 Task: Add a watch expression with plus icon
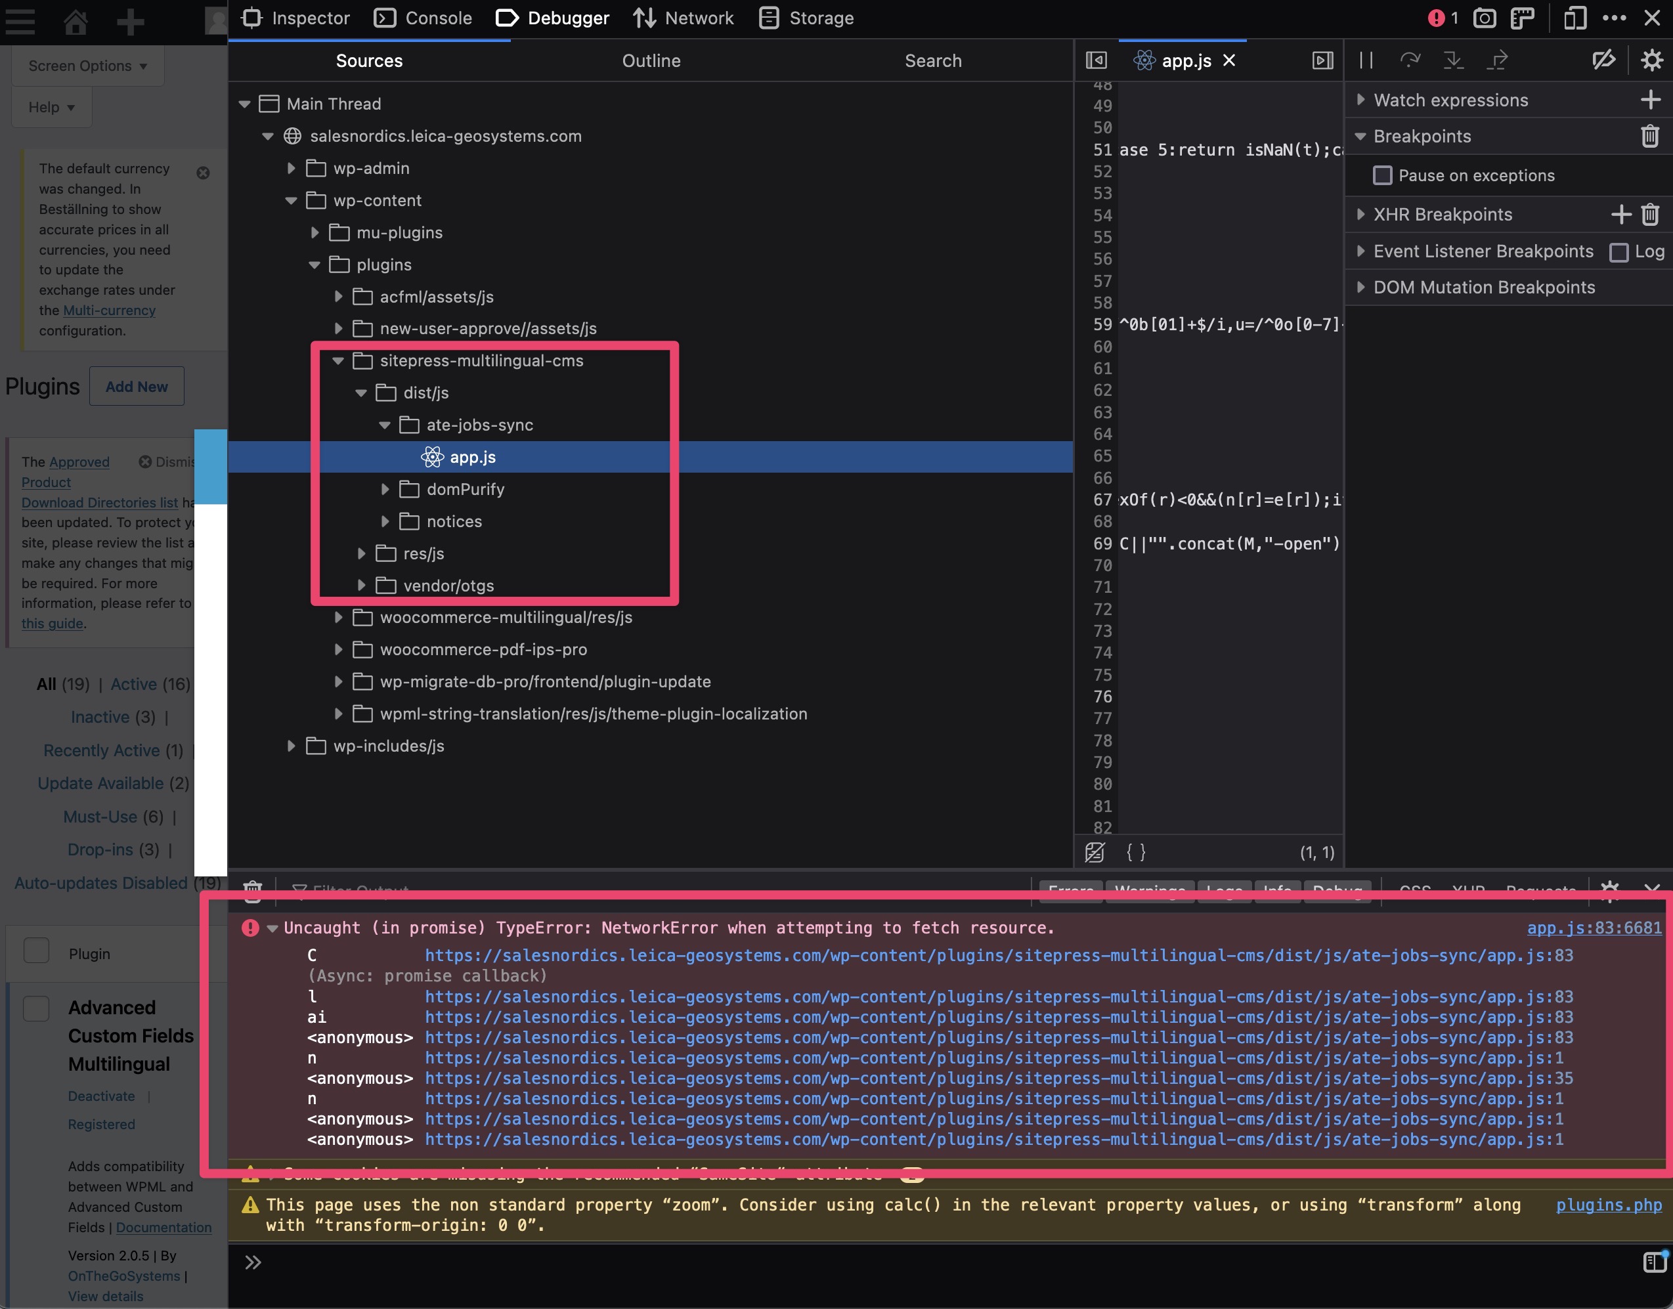[x=1650, y=100]
